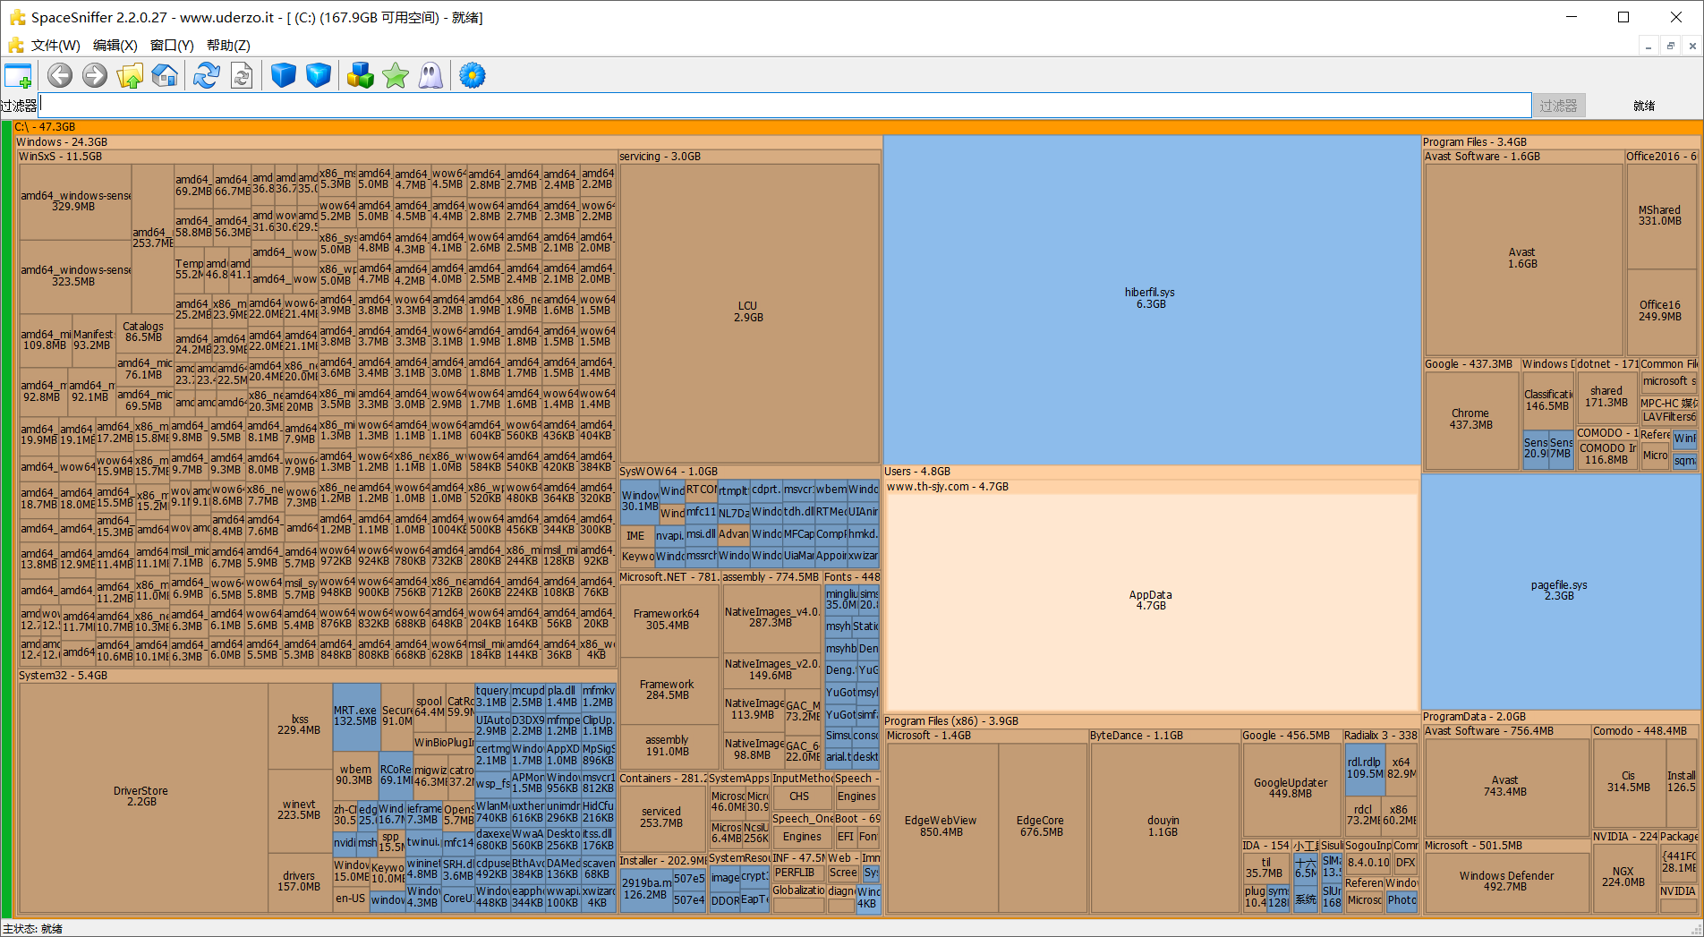The width and height of the screenshot is (1704, 937).
Task: Select the hiberfil.sys 6.3GB block
Action: coord(1151,299)
